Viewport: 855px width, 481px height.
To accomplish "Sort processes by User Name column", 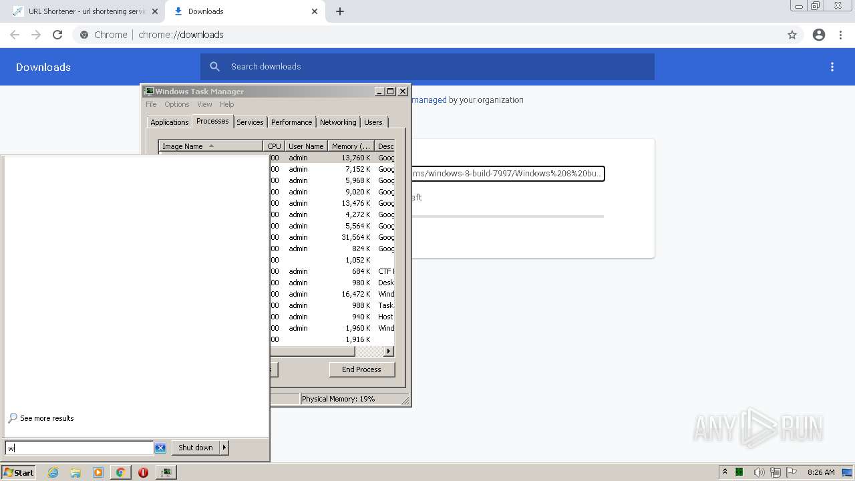I will [306, 146].
